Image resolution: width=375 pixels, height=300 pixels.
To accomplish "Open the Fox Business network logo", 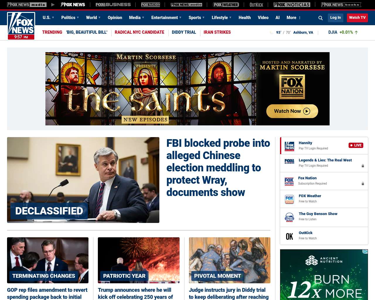I will coord(113,5).
